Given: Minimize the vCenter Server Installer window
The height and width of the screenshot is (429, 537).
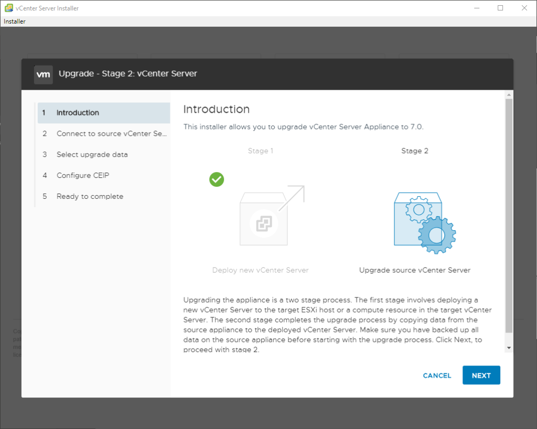Looking at the screenshot, I should tap(476, 8).
